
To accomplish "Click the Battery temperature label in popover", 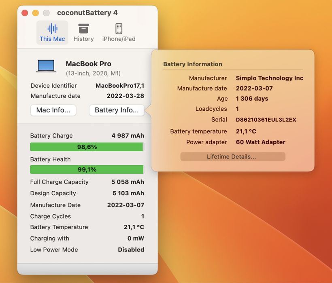I will pyautogui.click(x=199, y=131).
